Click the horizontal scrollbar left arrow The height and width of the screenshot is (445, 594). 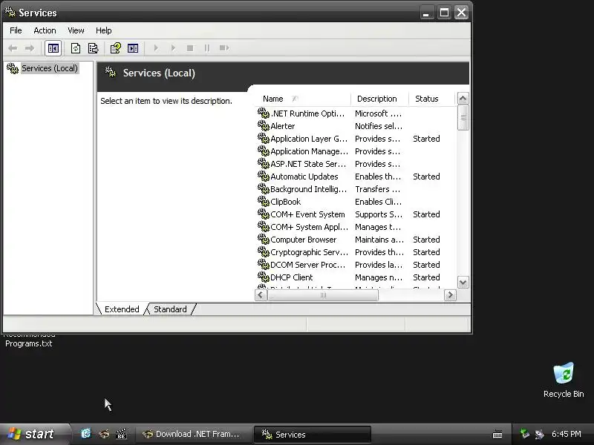click(261, 295)
